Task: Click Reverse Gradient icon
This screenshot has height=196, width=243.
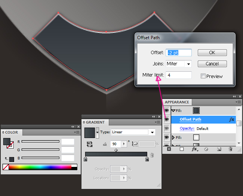Action: click(90, 144)
